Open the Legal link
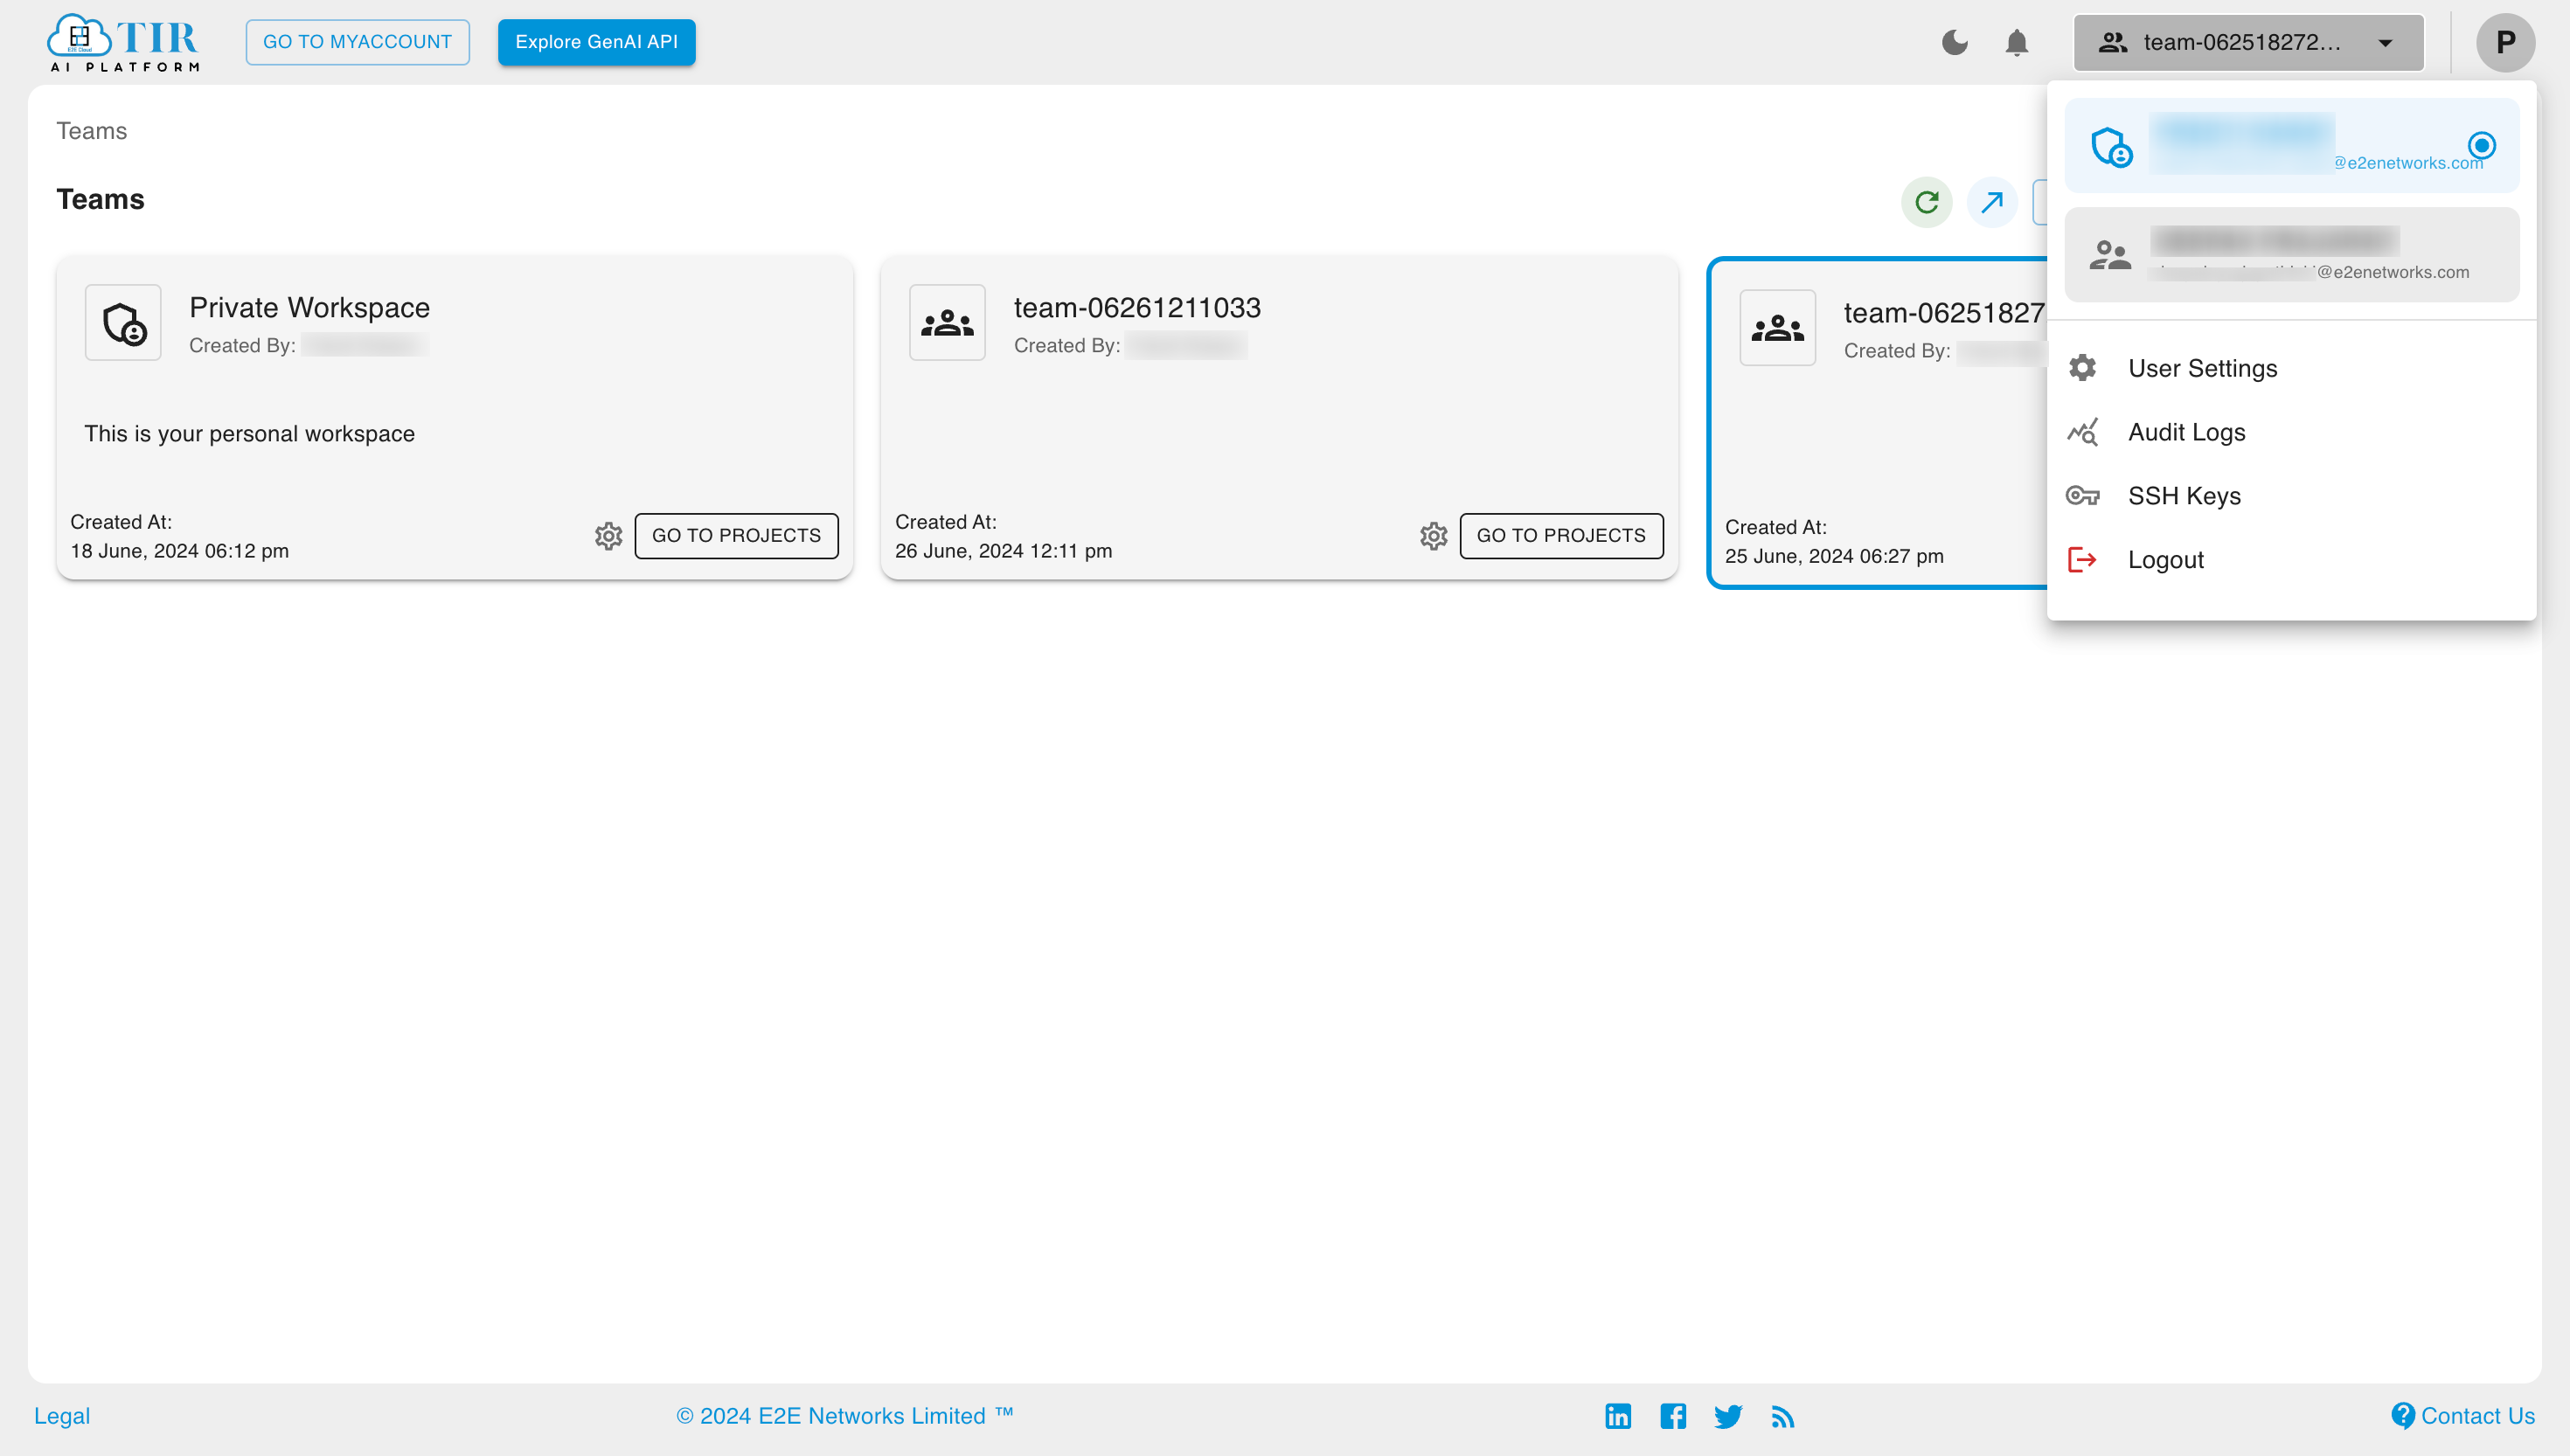Screen dimensions: 2570x1456 (x=62, y=1416)
